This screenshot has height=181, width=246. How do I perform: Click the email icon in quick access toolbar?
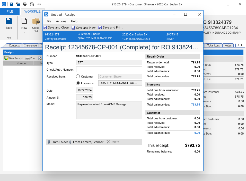click(32, 4)
